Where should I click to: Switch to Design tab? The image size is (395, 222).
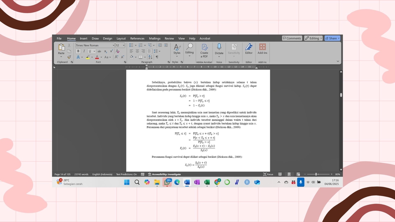(107, 39)
